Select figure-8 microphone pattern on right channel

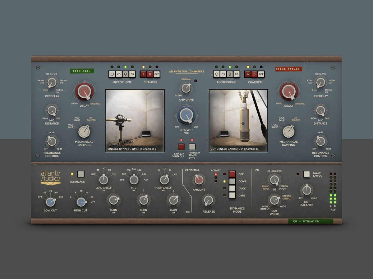coord(230,74)
